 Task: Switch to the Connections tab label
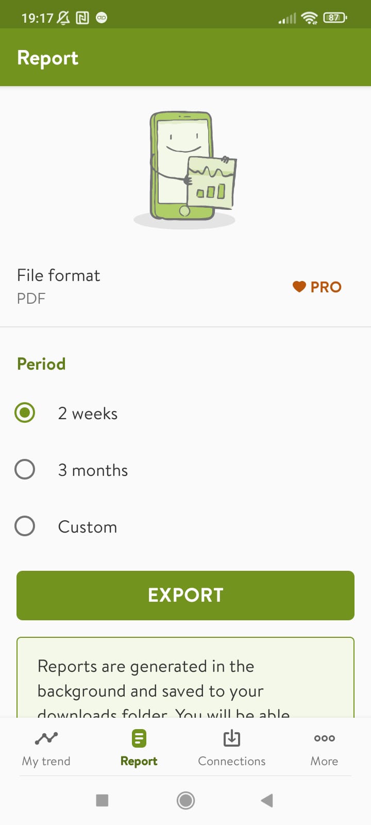[232, 761]
